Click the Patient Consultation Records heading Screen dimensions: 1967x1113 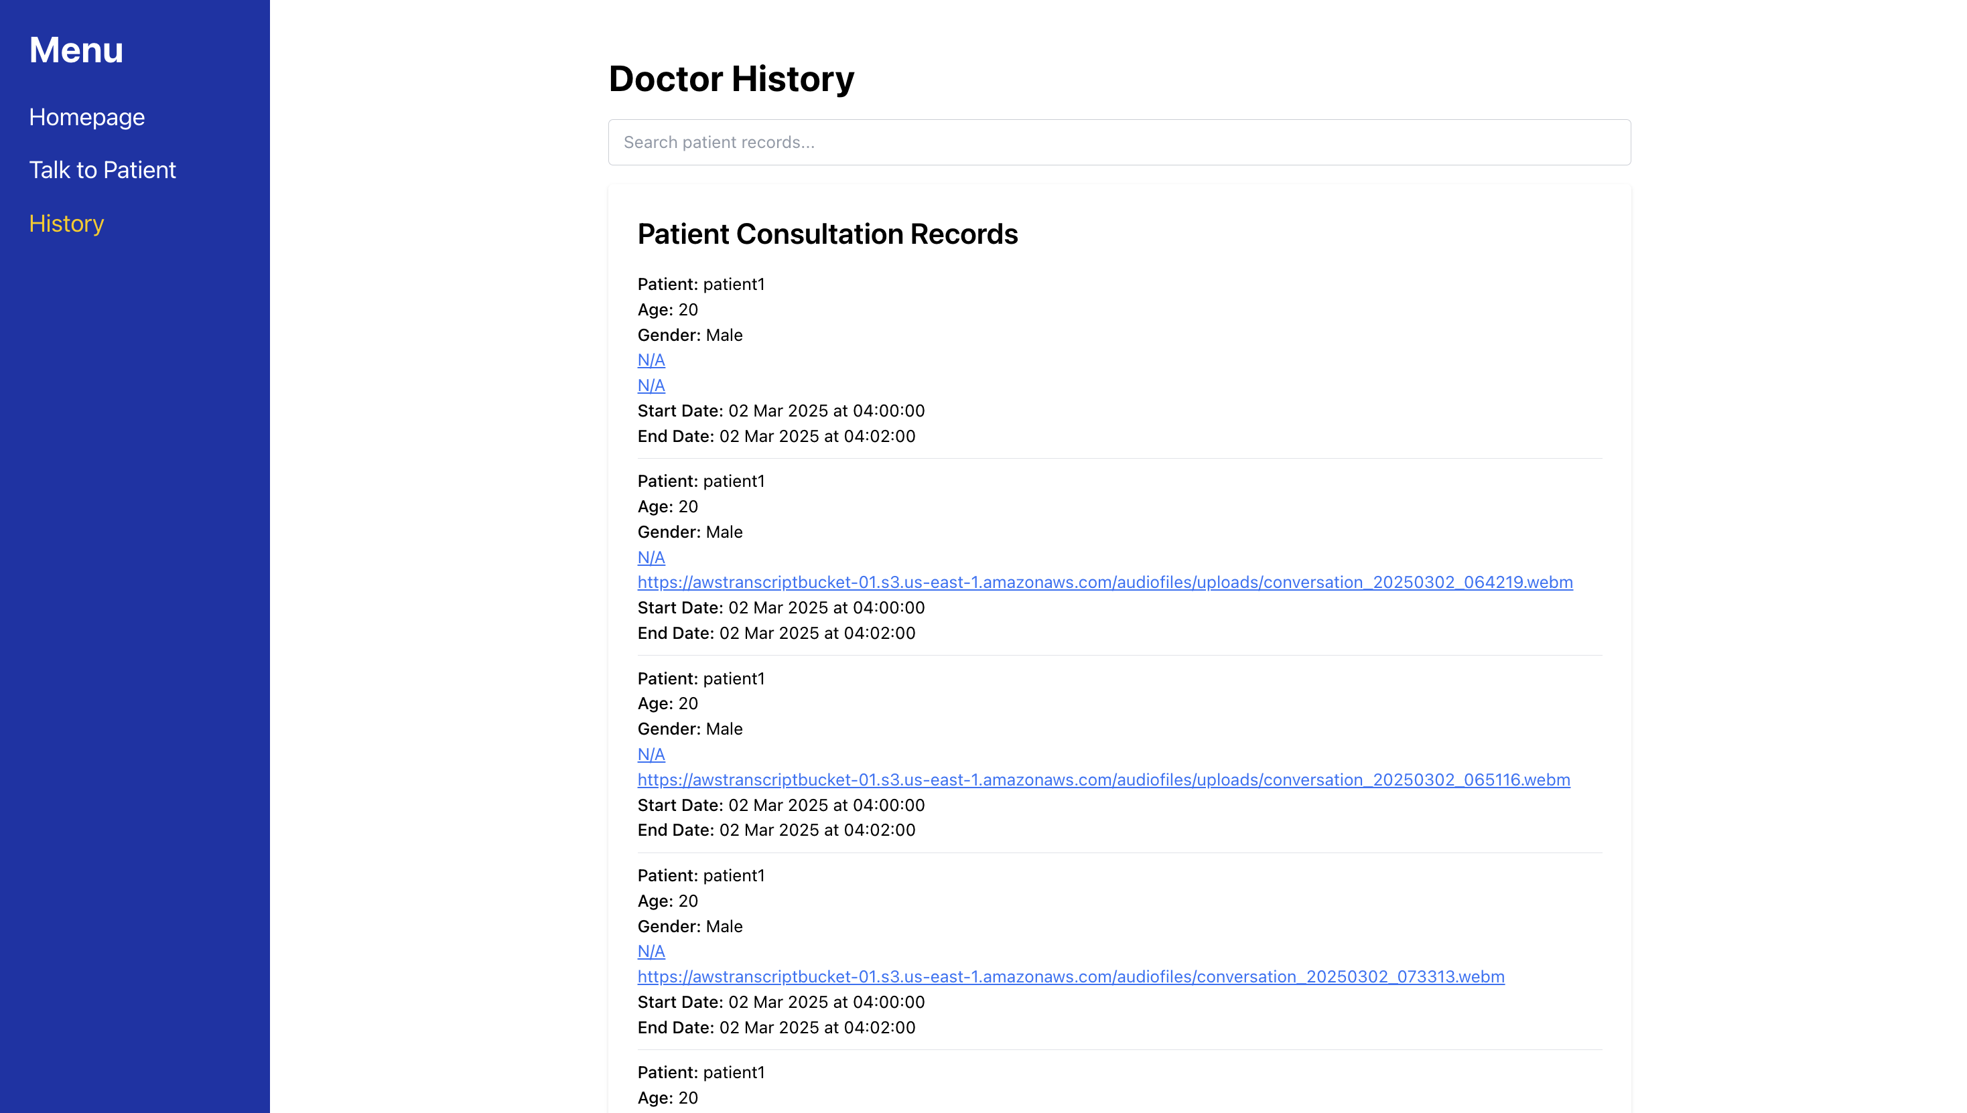coord(827,234)
